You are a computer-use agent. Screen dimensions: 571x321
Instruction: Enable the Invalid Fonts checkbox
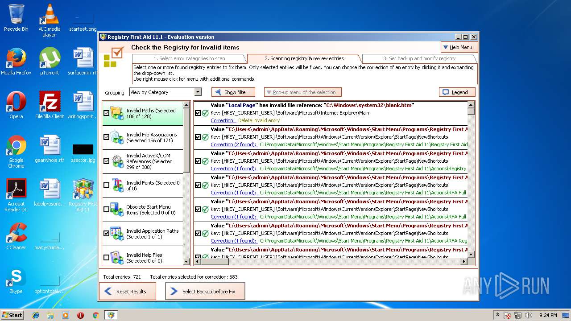[x=106, y=185]
